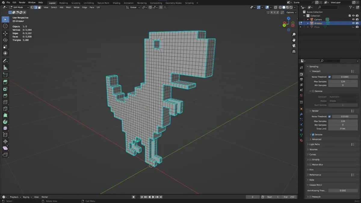Select the Rotate tool
The height and width of the screenshot is (203, 361).
(5, 40)
